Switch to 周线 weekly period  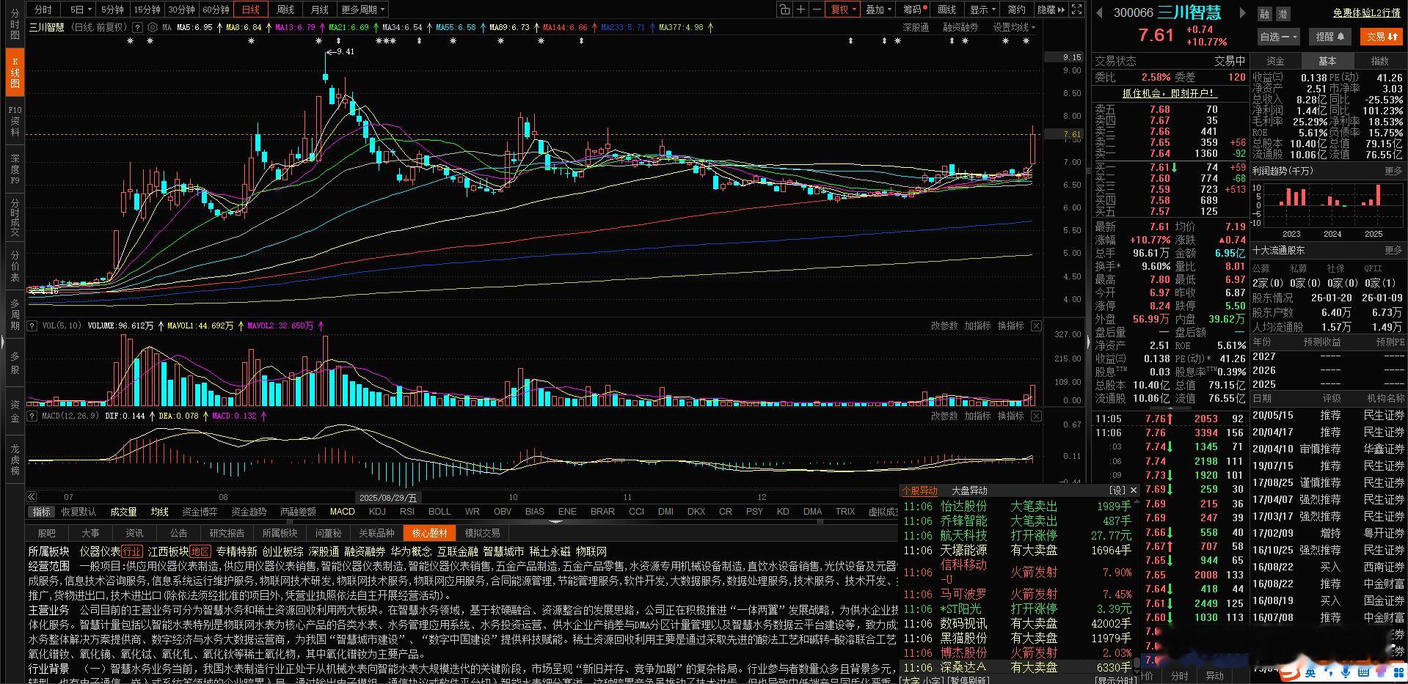[x=285, y=10]
